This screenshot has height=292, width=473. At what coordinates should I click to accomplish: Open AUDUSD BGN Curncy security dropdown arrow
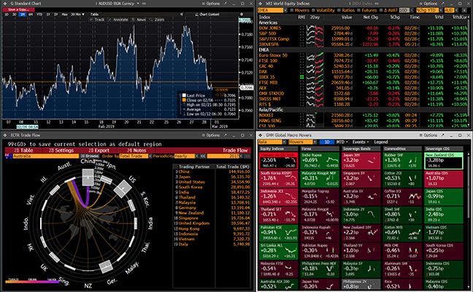(x=138, y=4)
